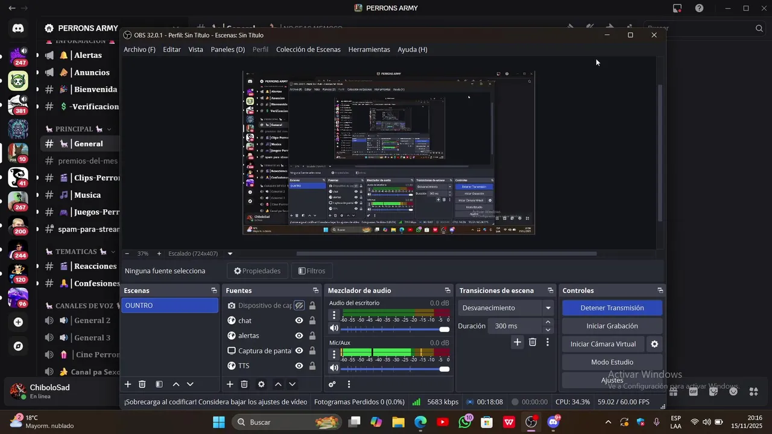This screenshot has height=434, width=772.
Task: Add a scene transition with plus icon
Action: [517, 342]
